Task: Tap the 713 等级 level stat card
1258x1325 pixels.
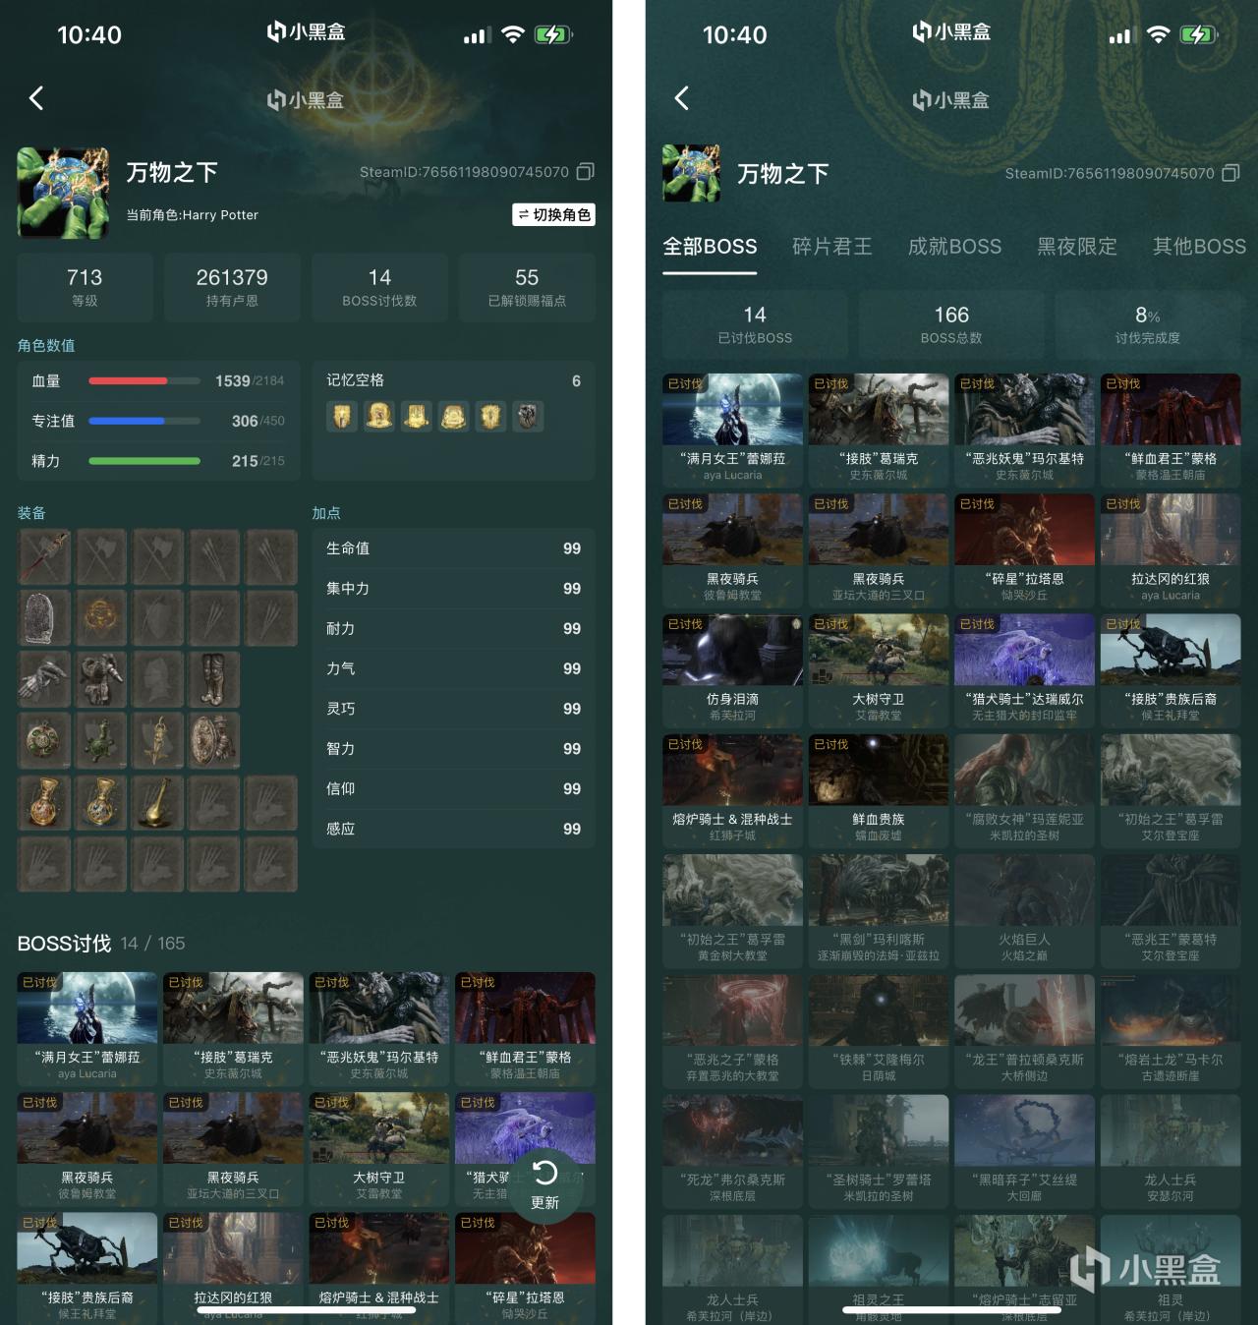Action: click(85, 287)
